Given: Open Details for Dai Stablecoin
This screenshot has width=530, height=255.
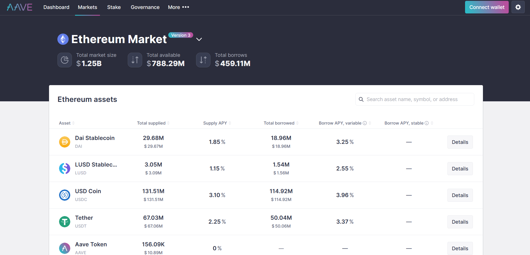Looking at the screenshot, I should [x=460, y=142].
